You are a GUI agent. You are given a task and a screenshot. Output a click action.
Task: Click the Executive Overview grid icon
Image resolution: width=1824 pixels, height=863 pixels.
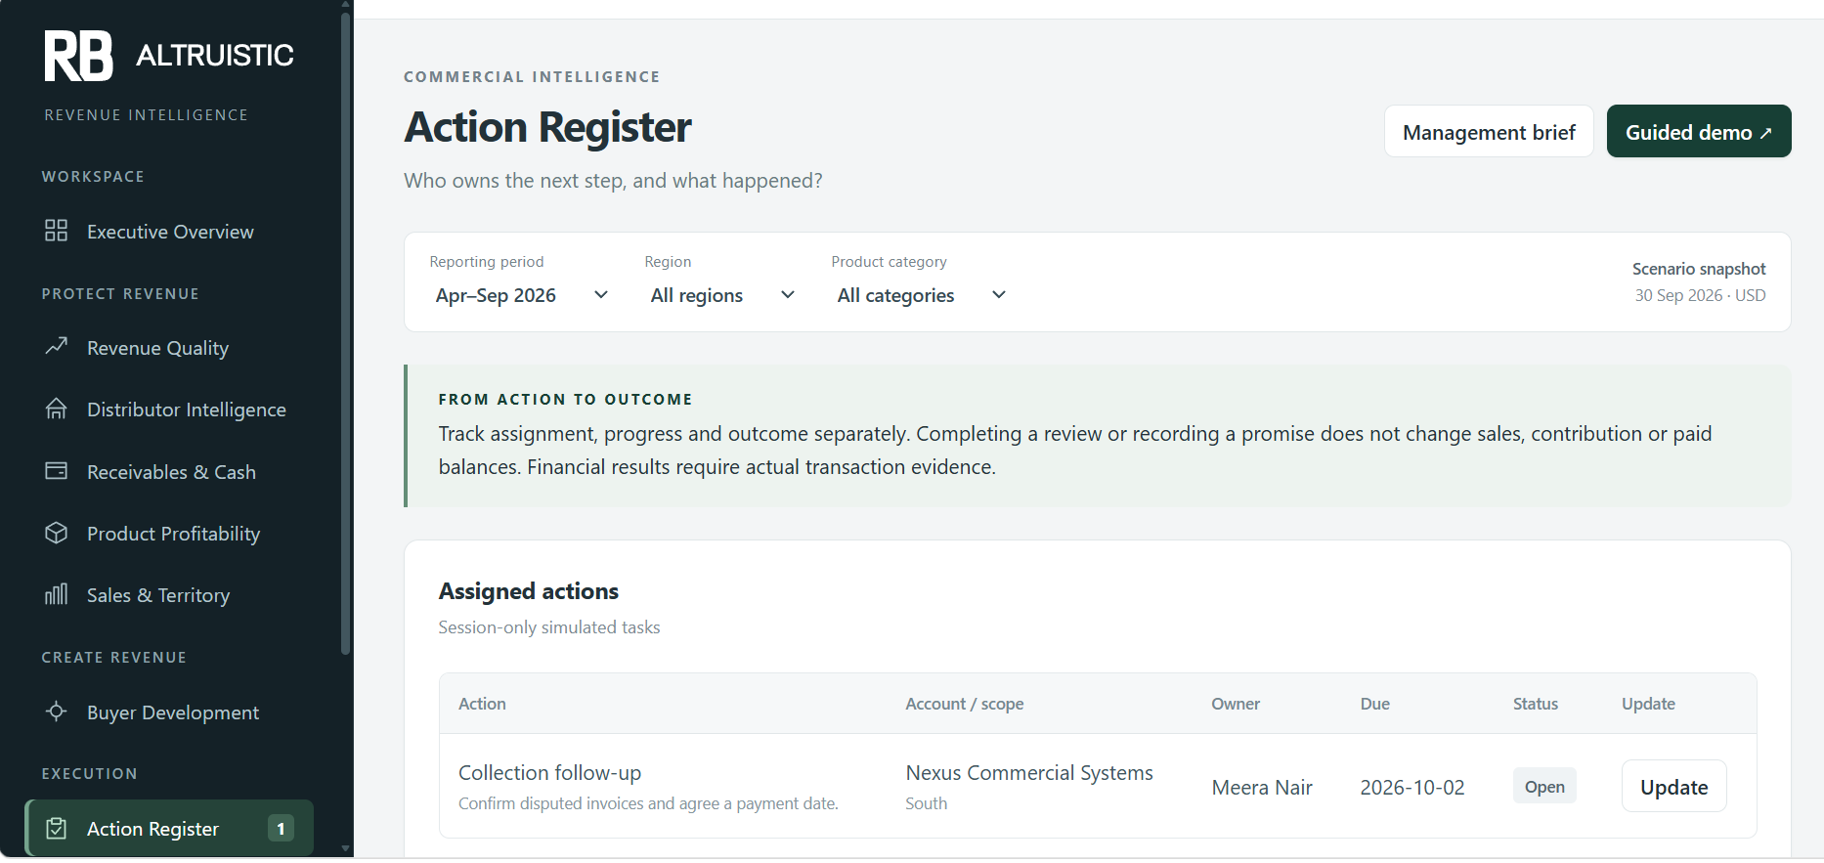click(57, 231)
